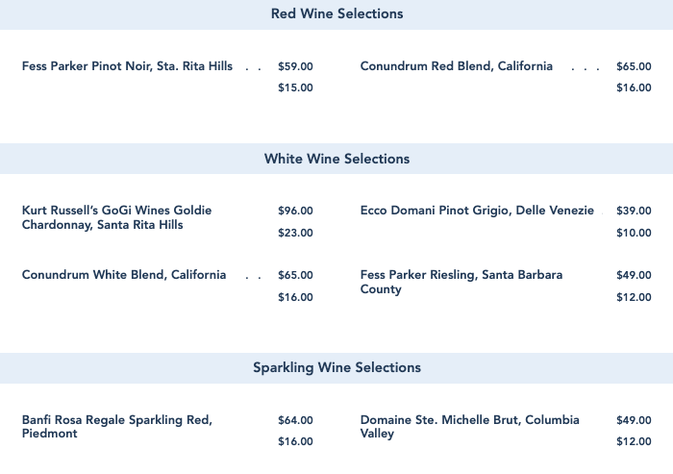Click the Red Wine Selections heading
This screenshot has height=474, width=673.
[336, 14]
